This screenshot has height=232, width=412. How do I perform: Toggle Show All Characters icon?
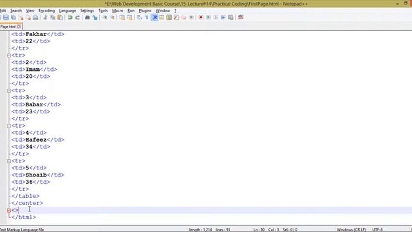(x=147, y=17)
